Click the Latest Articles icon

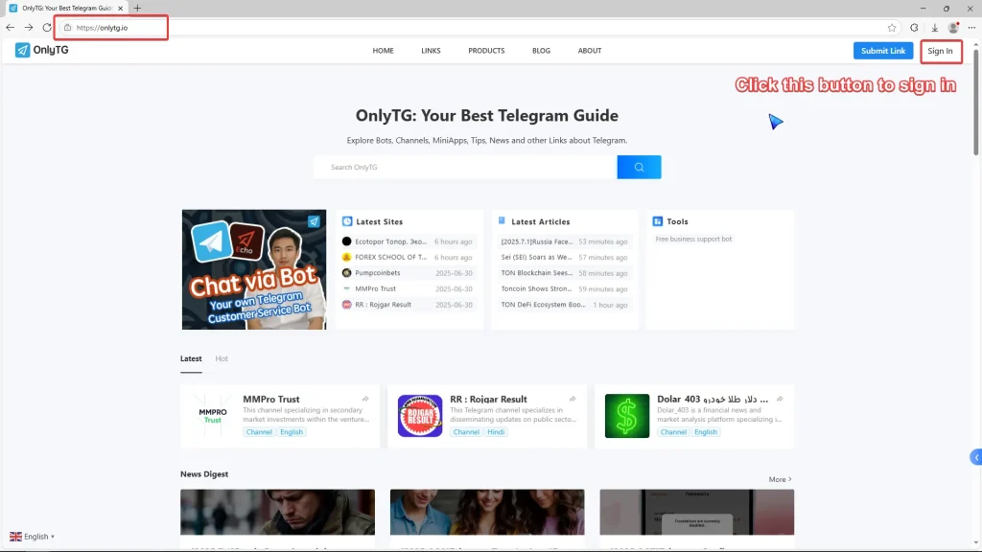click(502, 221)
